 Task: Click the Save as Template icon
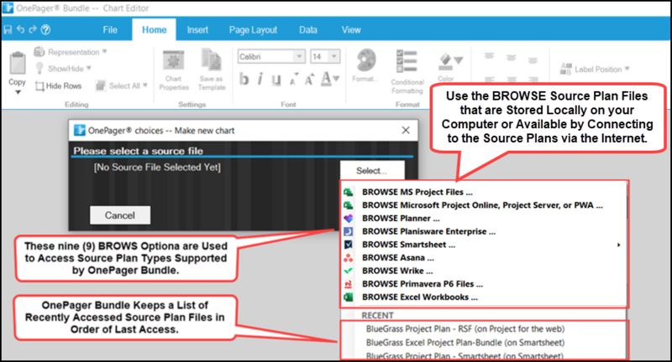click(x=212, y=59)
